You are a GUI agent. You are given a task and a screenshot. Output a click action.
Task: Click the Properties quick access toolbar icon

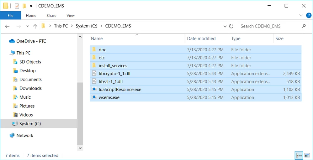17,6
